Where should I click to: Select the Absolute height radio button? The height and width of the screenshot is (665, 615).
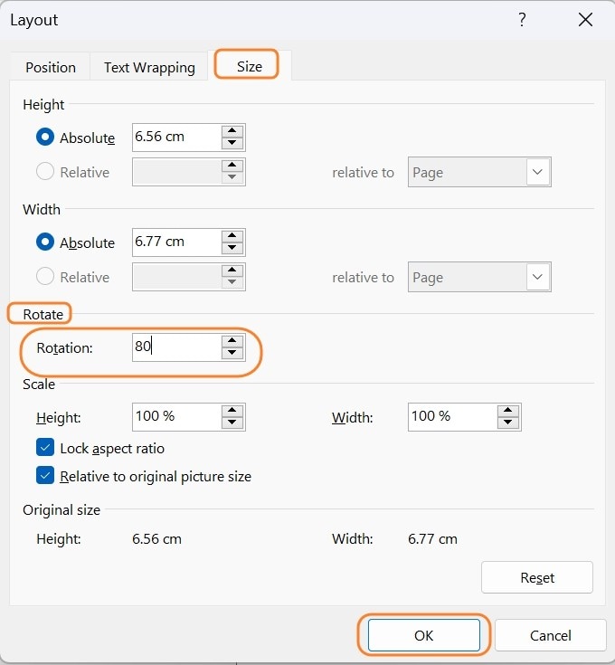coord(45,138)
